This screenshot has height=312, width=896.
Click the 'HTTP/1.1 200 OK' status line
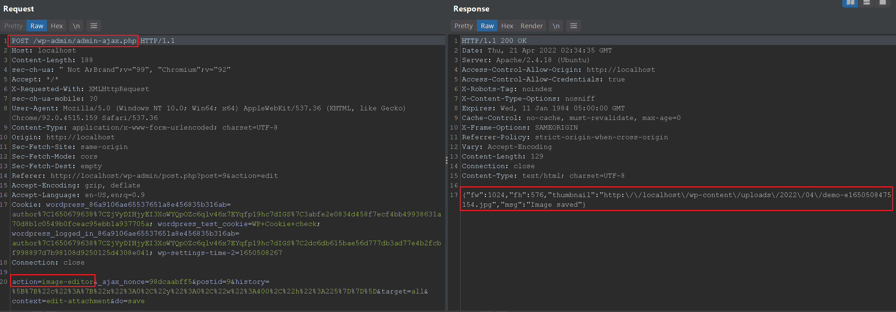[494, 41]
